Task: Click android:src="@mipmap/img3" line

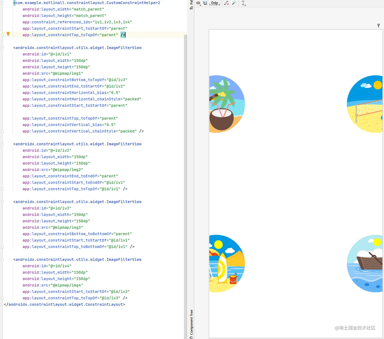Action: [53, 227]
